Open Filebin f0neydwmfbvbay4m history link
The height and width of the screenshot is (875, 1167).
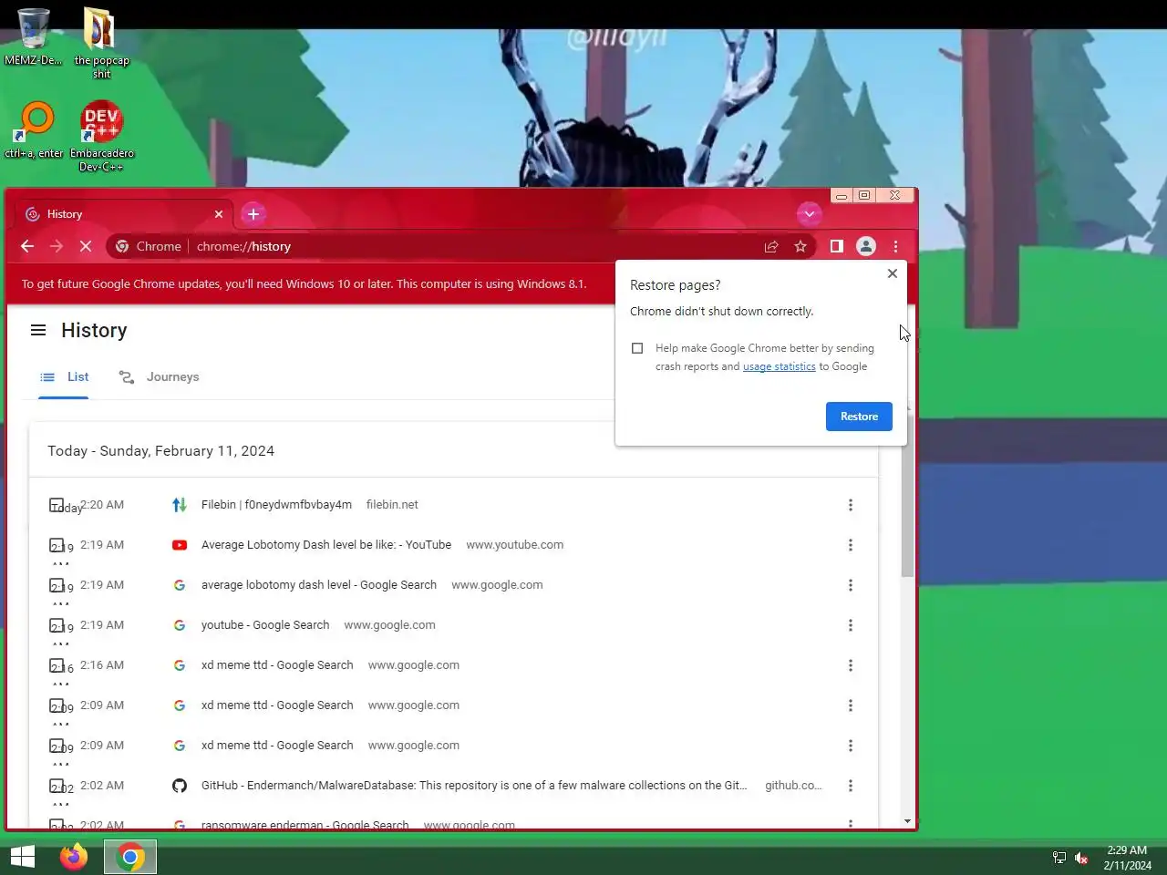276,505
